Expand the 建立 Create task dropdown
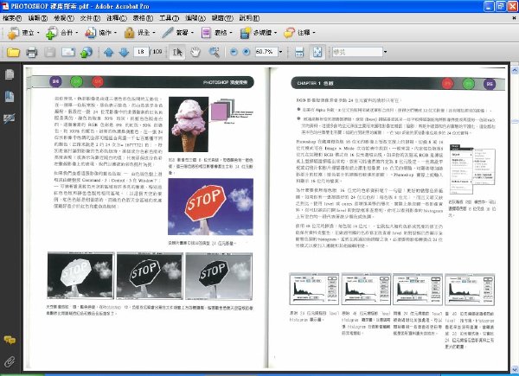Image resolution: width=519 pixels, height=376 pixels. [38, 33]
